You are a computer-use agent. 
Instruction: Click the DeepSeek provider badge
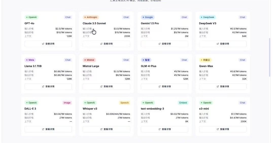pos(208,17)
